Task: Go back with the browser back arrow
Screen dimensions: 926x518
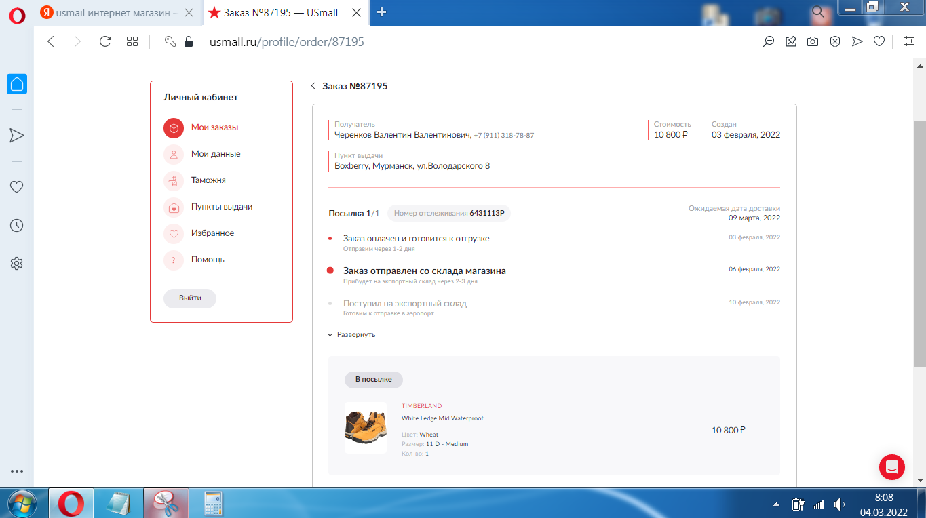Action: tap(51, 41)
